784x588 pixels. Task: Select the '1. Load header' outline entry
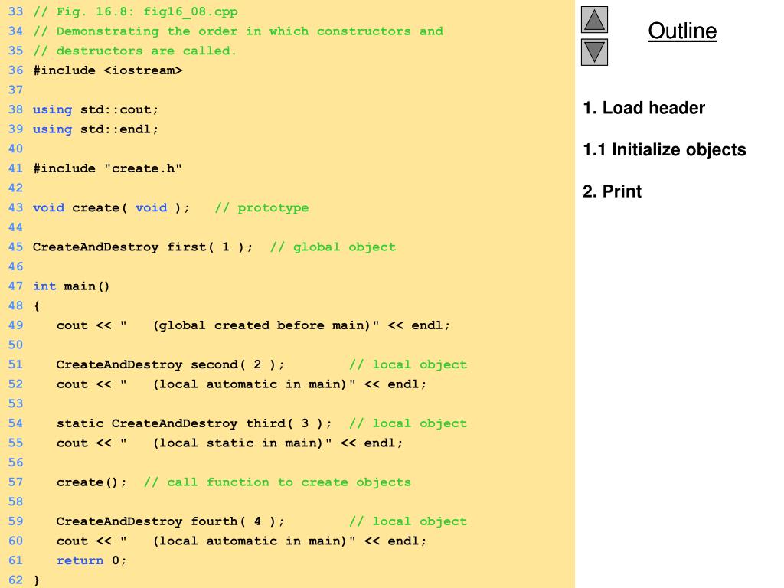point(644,108)
